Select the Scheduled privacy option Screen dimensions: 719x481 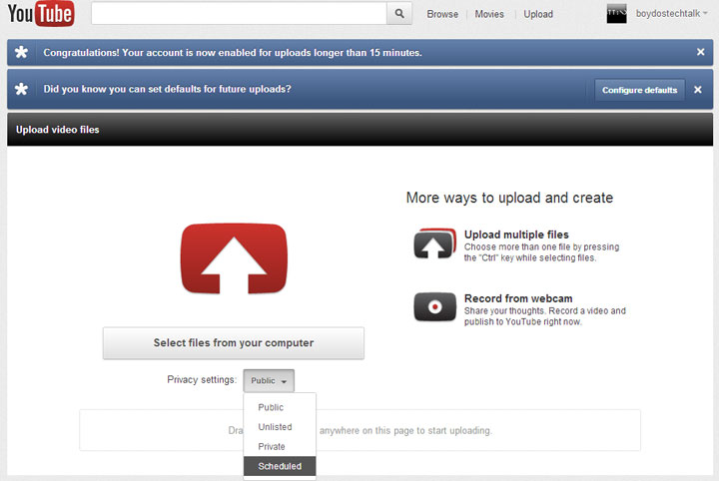pyautogui.click(x=279, y=466)
